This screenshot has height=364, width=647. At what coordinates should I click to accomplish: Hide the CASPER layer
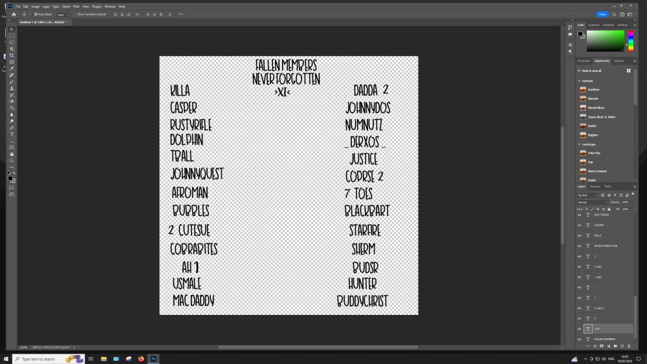[x=579, y=225]
